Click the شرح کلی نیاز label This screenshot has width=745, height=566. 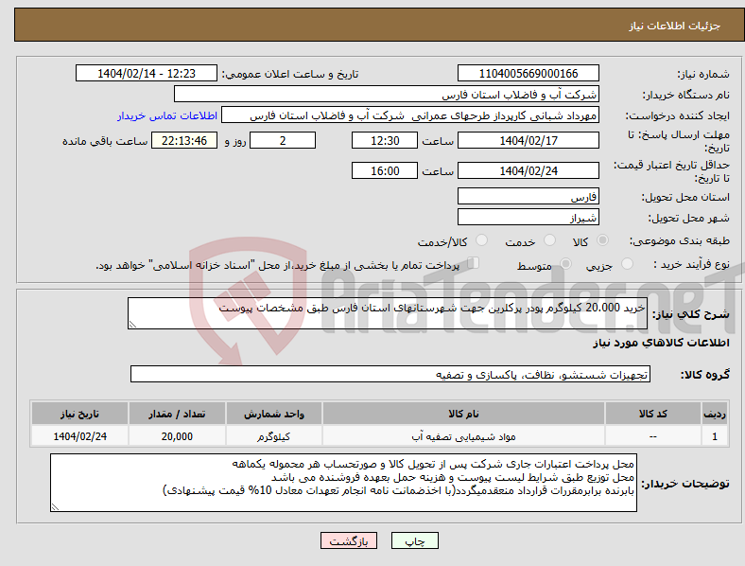tap(691, 314)
